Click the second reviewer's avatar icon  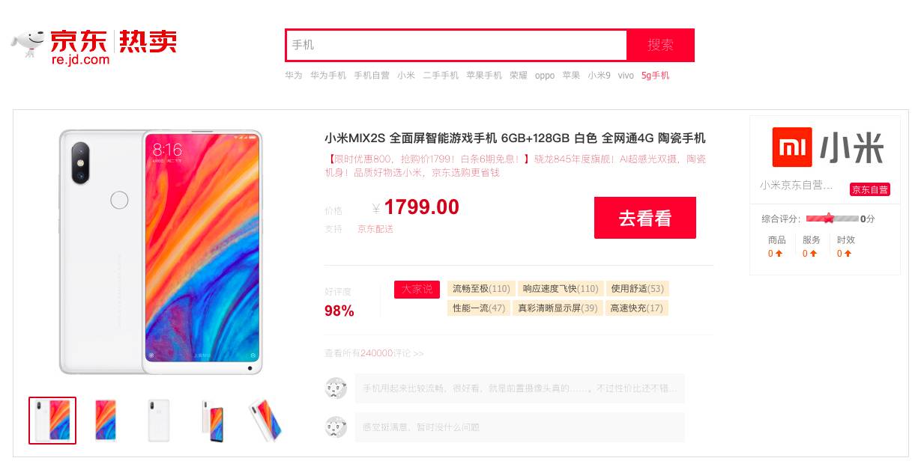point(336,427)
